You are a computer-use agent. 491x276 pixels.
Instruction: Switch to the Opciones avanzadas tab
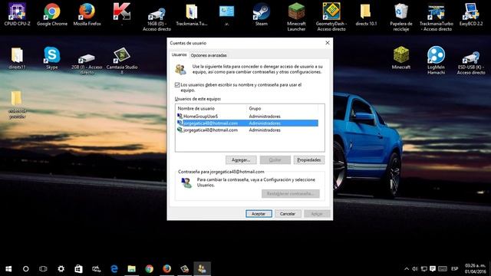(209, 55)
